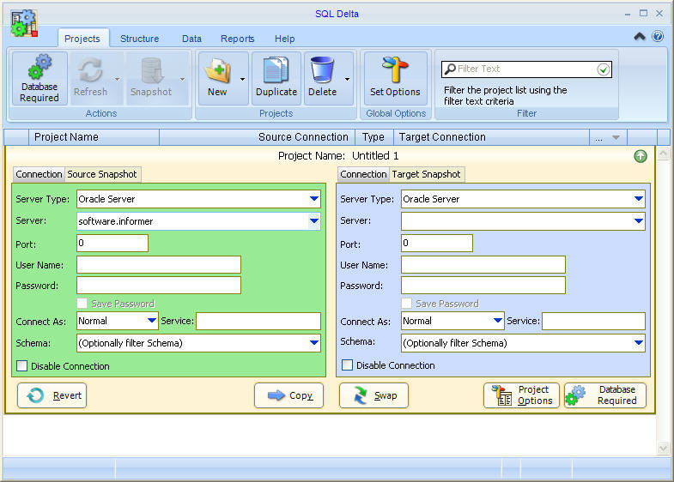
Task: Click the Swap button
Action: [x=374, y=395]
